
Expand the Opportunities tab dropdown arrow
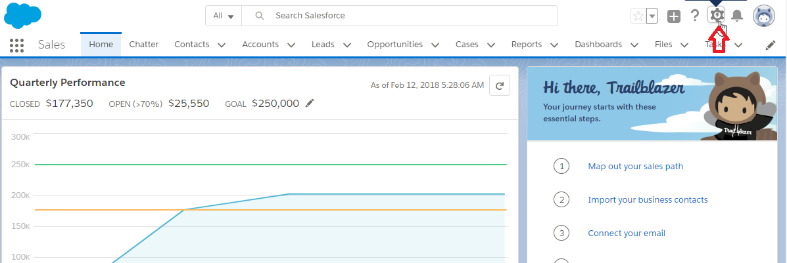pyautogui.click(x=435, y=45)
